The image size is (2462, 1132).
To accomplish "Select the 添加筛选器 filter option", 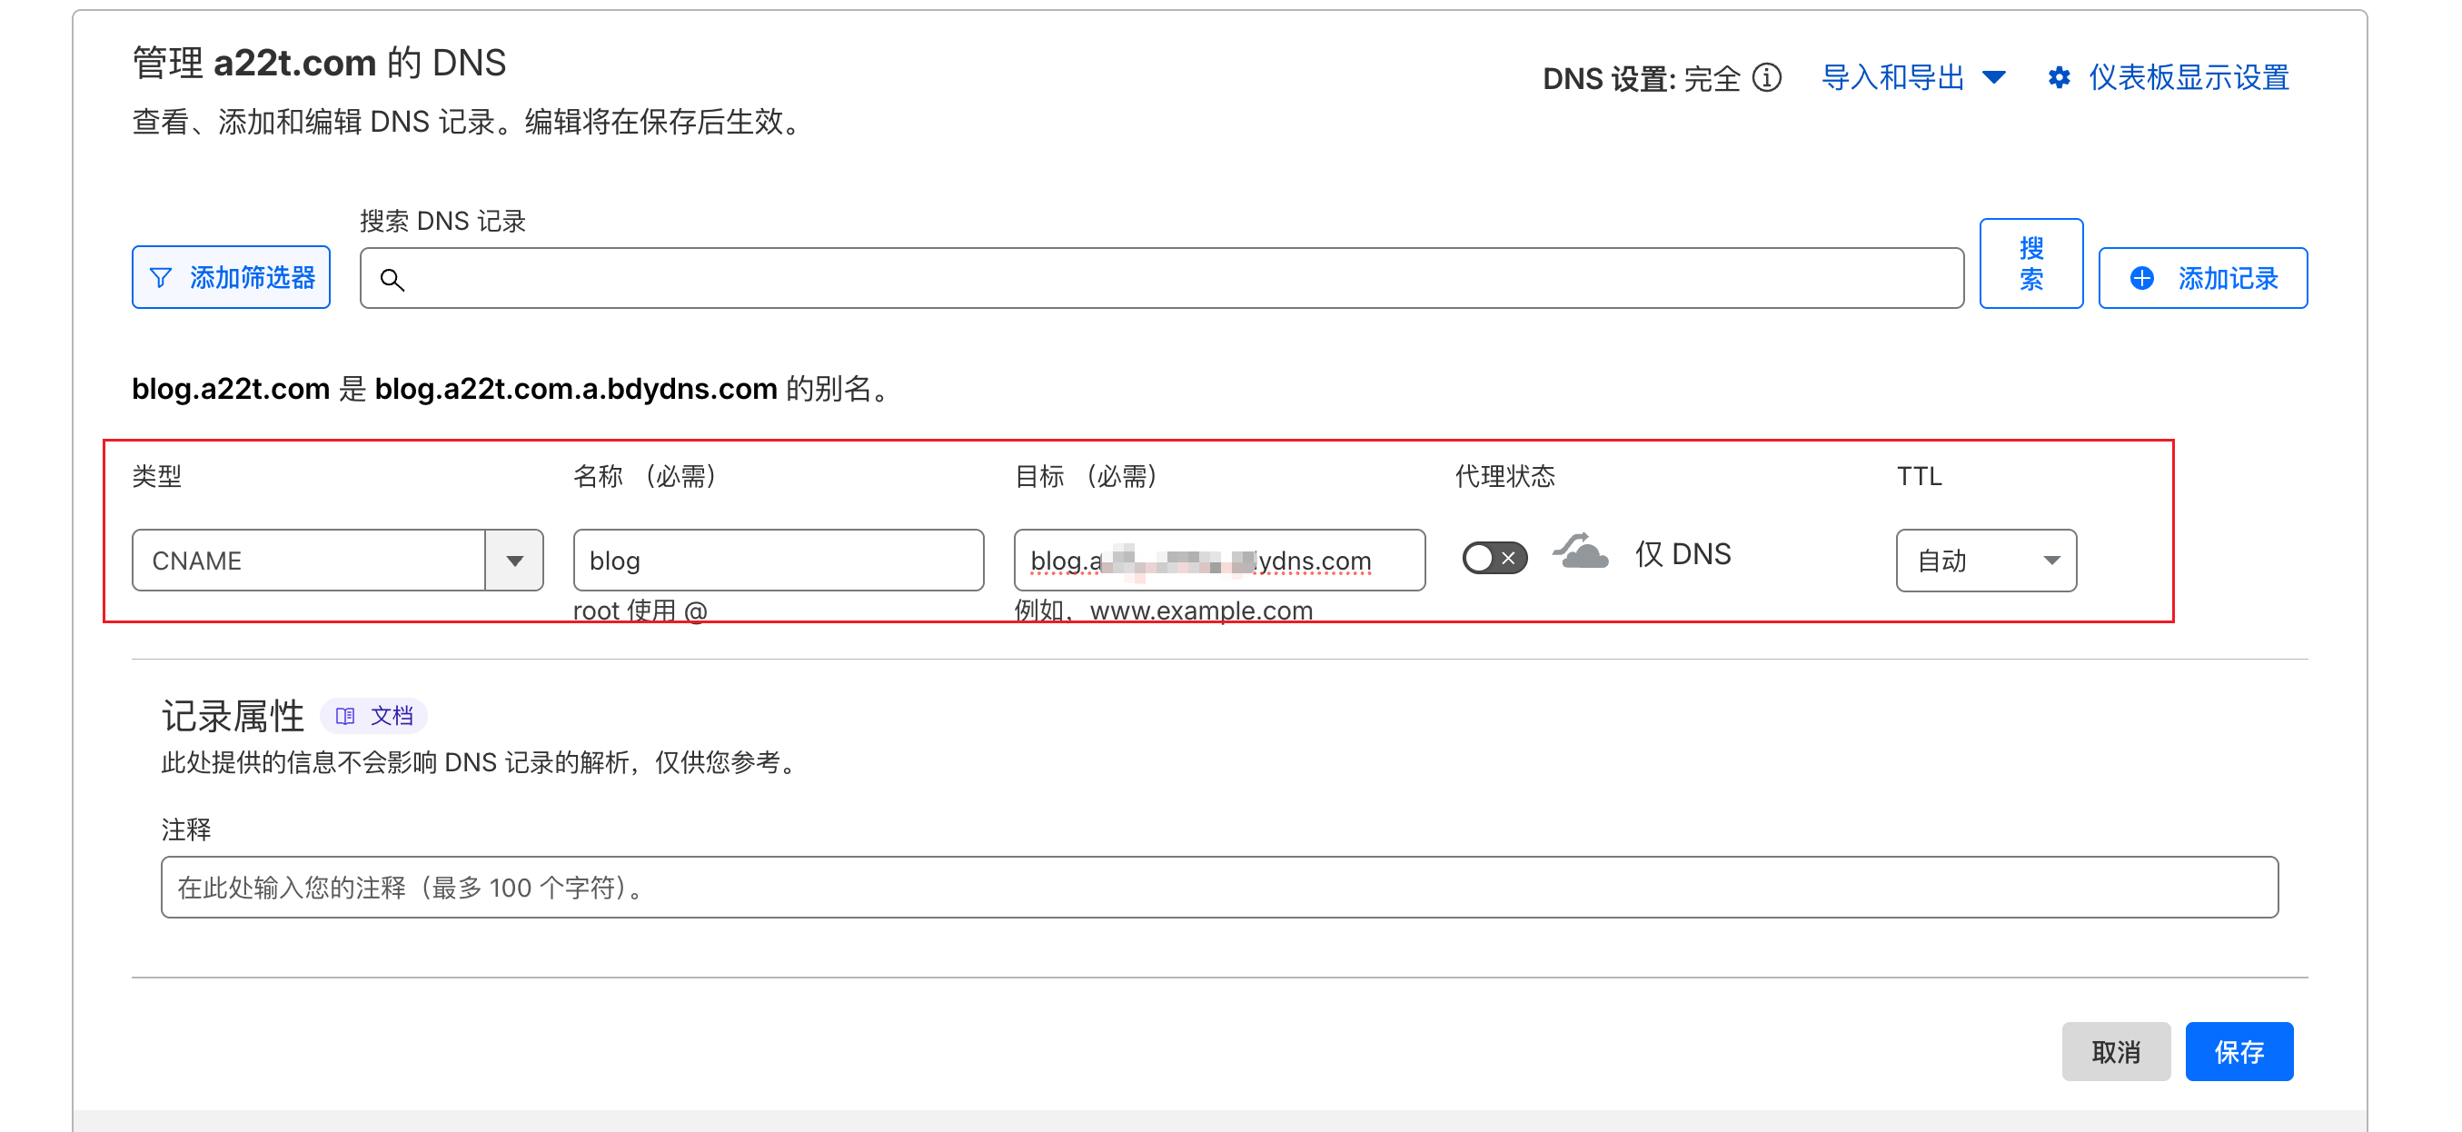I will (x=231, y=276).
